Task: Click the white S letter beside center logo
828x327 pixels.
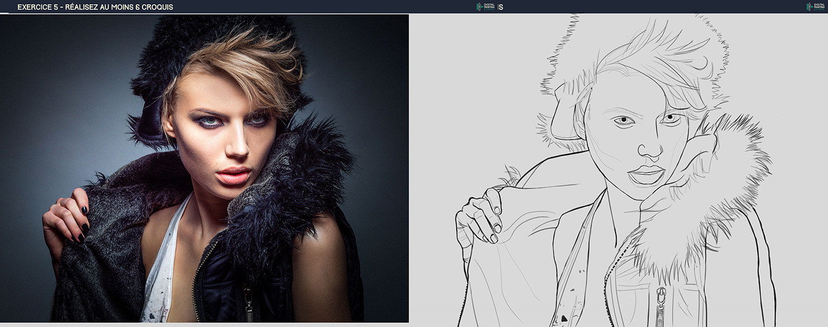Action: coord(500,7)
